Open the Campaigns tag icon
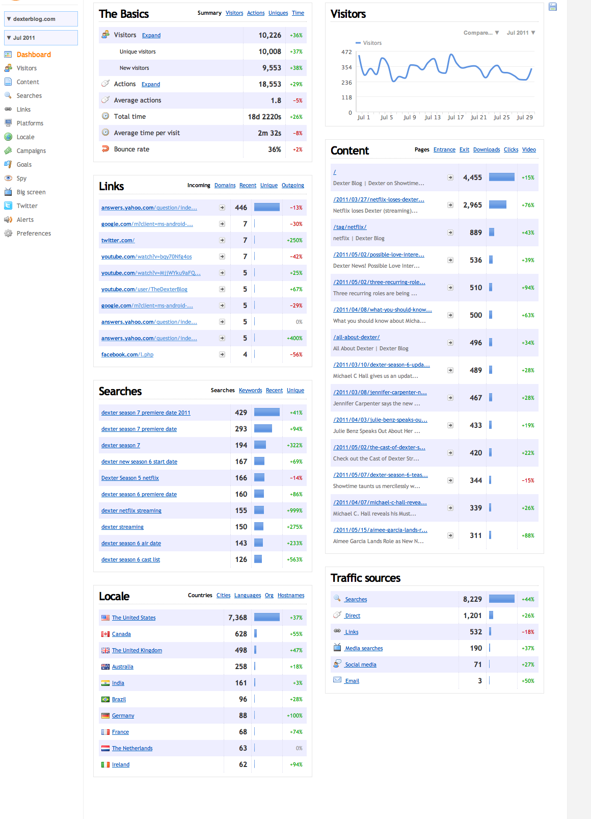Screen dimensions: 591x819 (8, 151)
